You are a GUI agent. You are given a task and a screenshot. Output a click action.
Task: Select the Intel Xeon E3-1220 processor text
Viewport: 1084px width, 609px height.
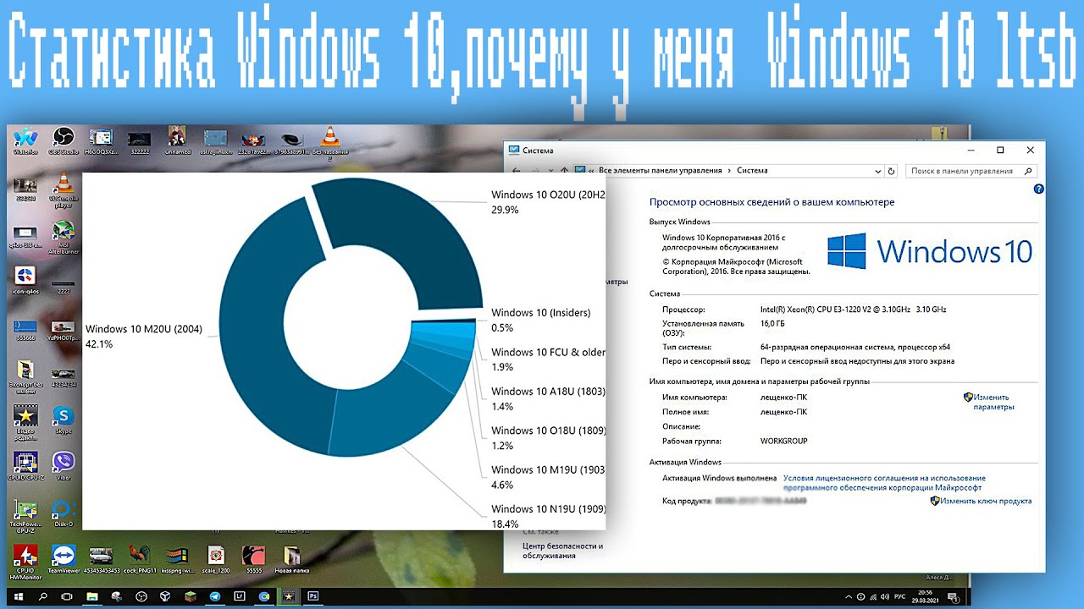pos(853,310)
